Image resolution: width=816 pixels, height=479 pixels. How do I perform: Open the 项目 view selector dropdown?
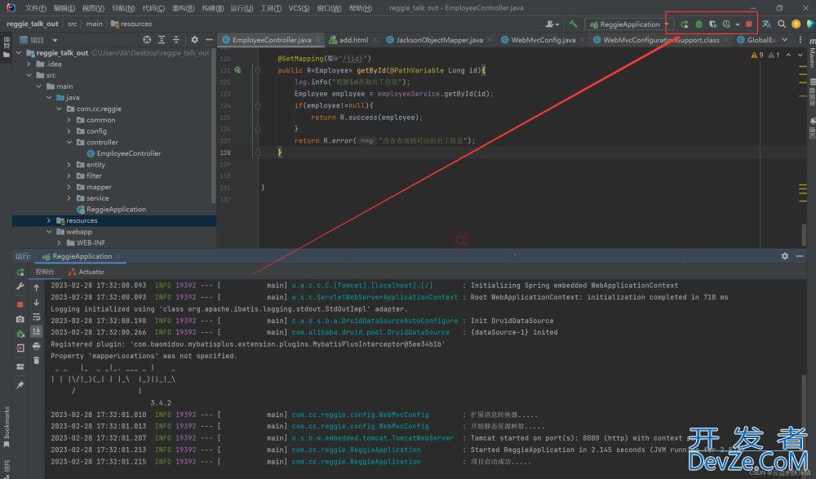click(38, 40)
